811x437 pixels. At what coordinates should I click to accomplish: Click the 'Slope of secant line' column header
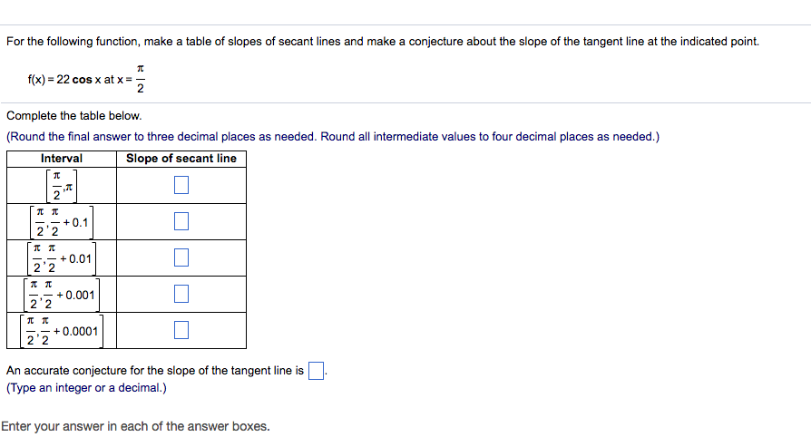click(181, 159)
